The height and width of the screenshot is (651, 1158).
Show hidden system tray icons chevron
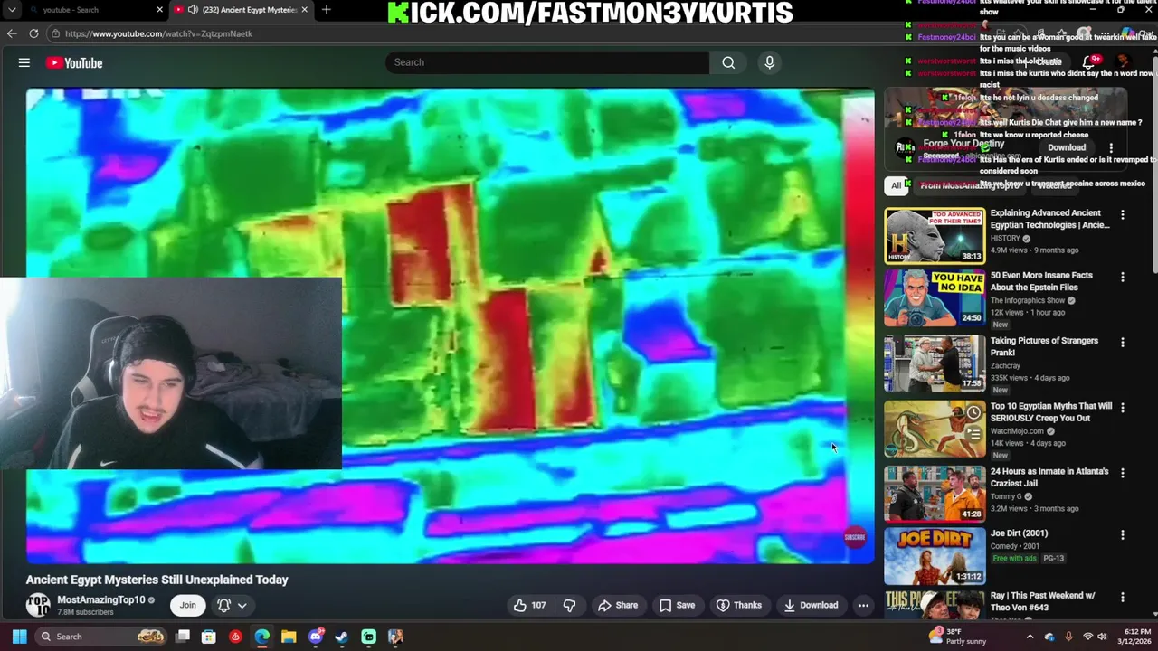click(1030, 637)
